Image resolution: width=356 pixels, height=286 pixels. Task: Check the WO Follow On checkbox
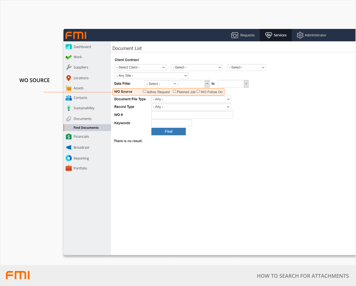click(198, 91)
